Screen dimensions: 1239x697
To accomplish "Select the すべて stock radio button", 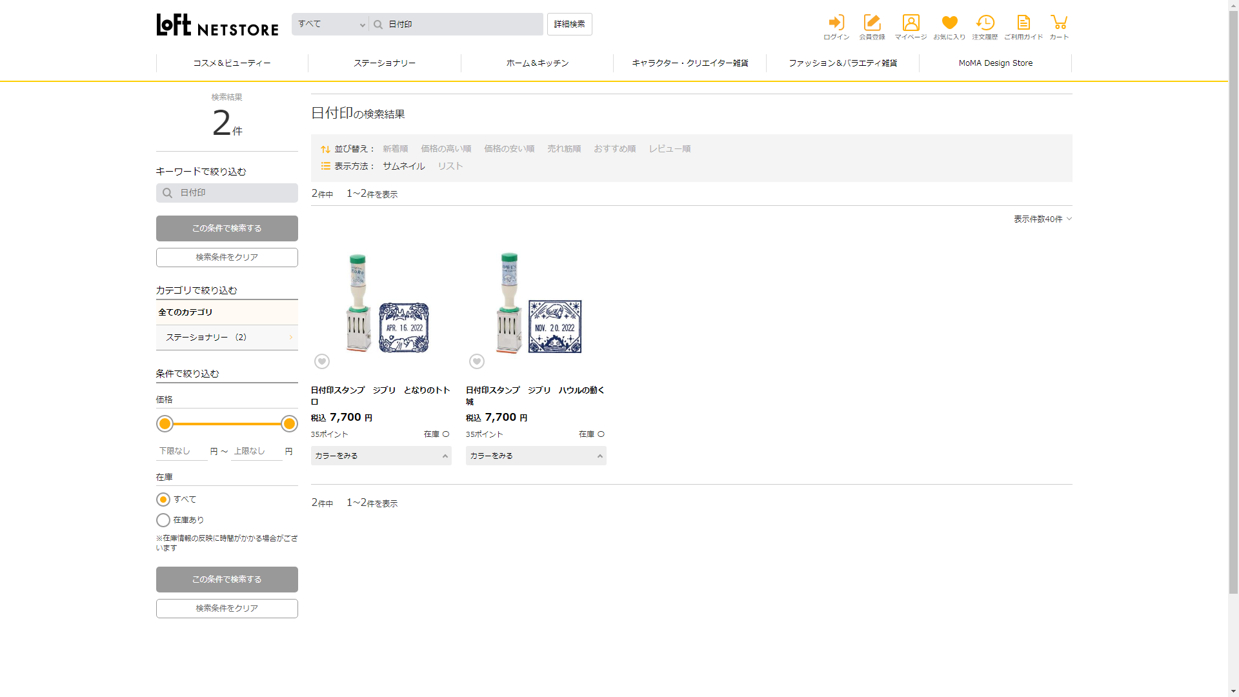I will [x=163, y=500].
